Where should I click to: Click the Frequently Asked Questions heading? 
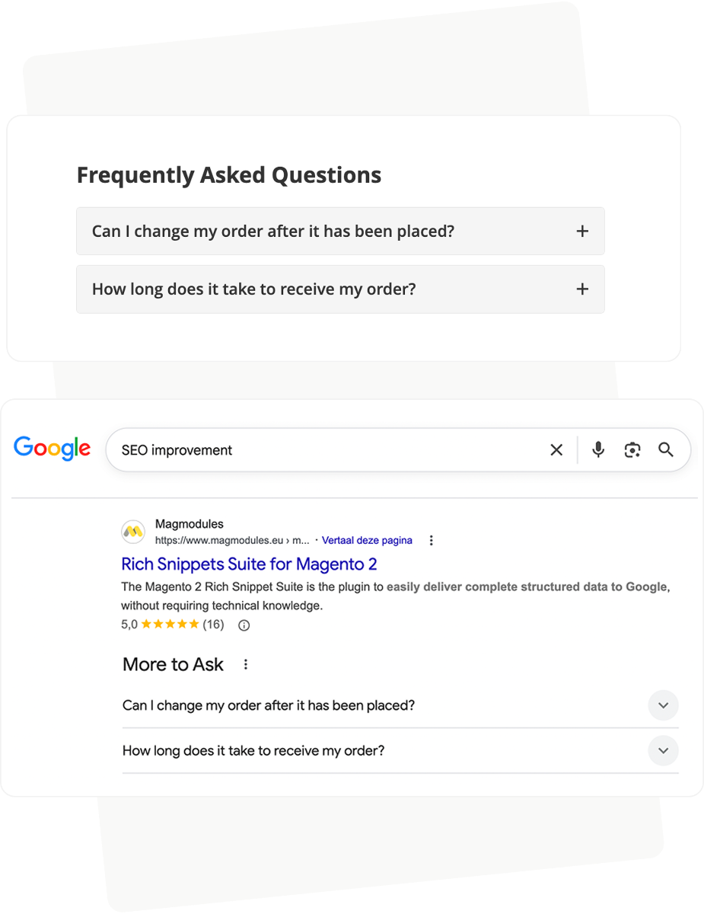[x=228, y=174]
